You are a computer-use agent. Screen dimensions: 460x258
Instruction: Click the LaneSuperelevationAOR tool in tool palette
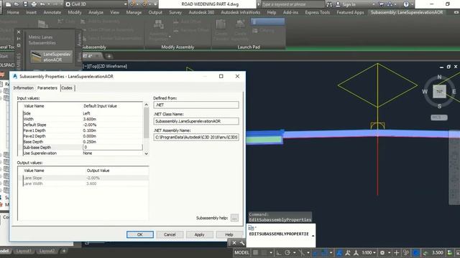52,57
